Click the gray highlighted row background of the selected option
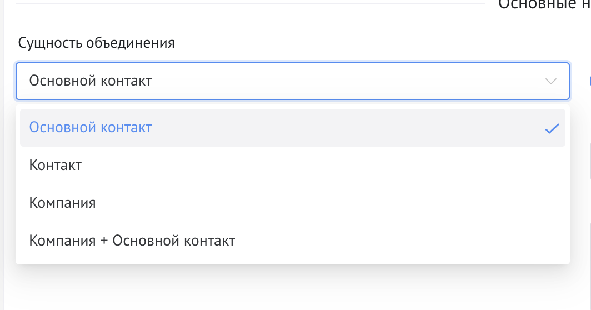591x310 pixels. pos(333,128)
